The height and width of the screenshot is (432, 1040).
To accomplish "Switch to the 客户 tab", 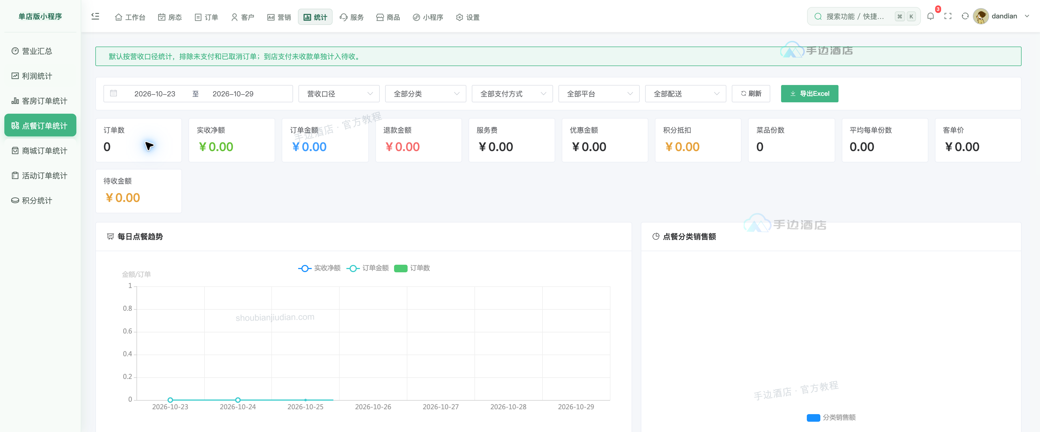I will (243, 17).
